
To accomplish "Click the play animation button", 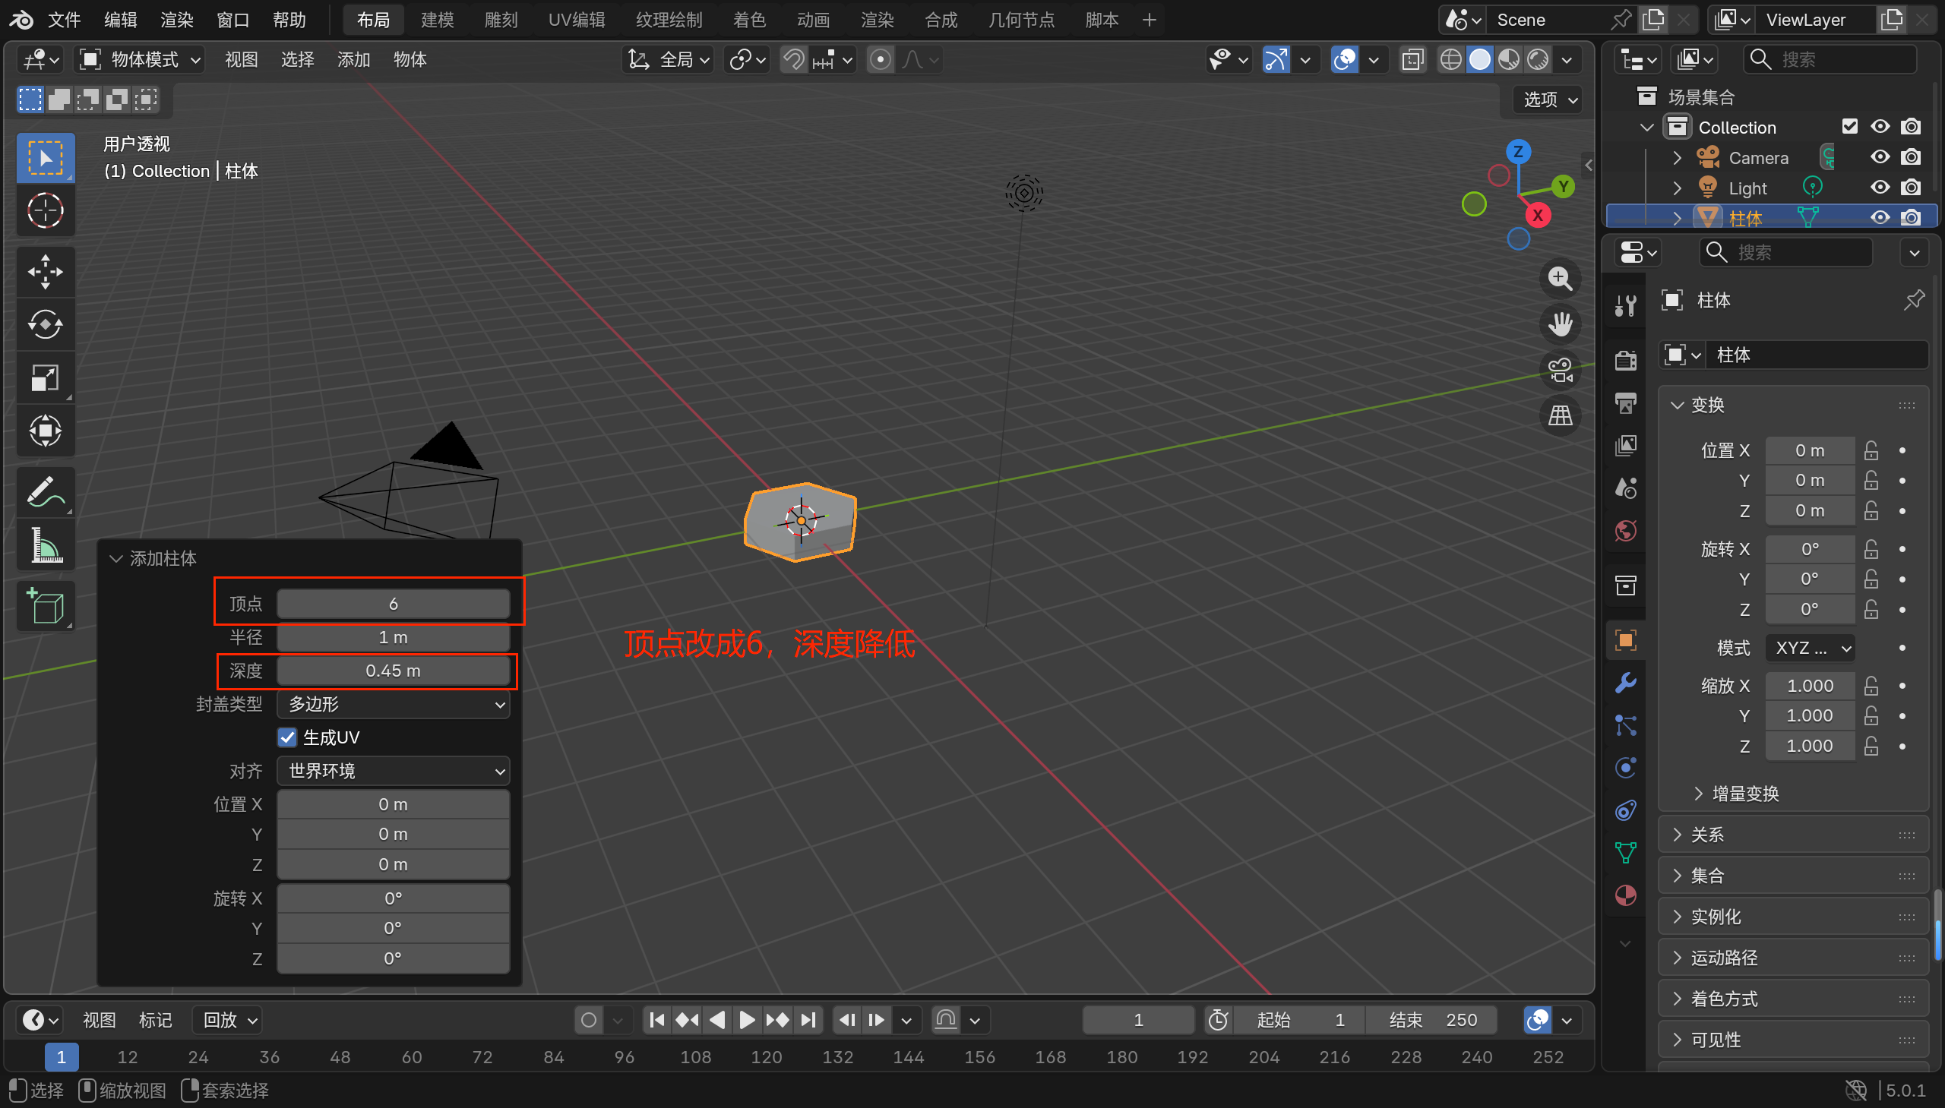I will point(747,1020).
